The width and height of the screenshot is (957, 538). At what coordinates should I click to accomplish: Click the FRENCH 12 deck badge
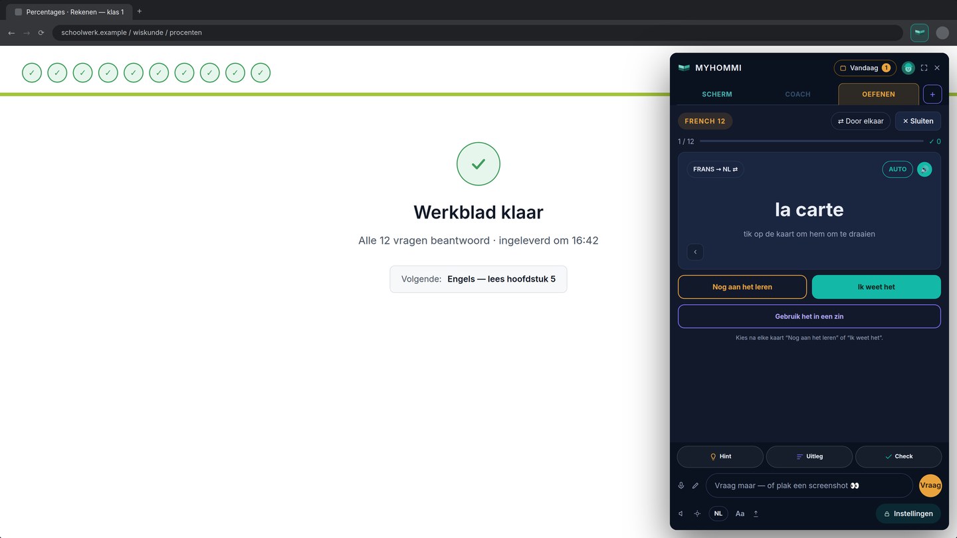pos(705,121)
